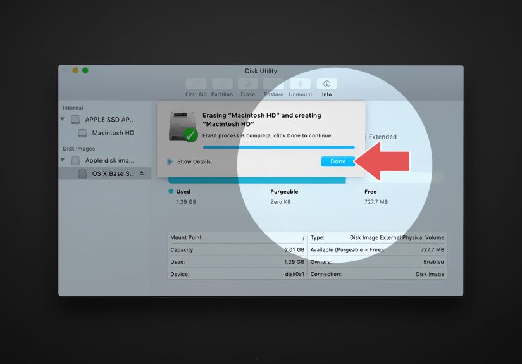Click 'Erase process is complete' message

[268, 135]
